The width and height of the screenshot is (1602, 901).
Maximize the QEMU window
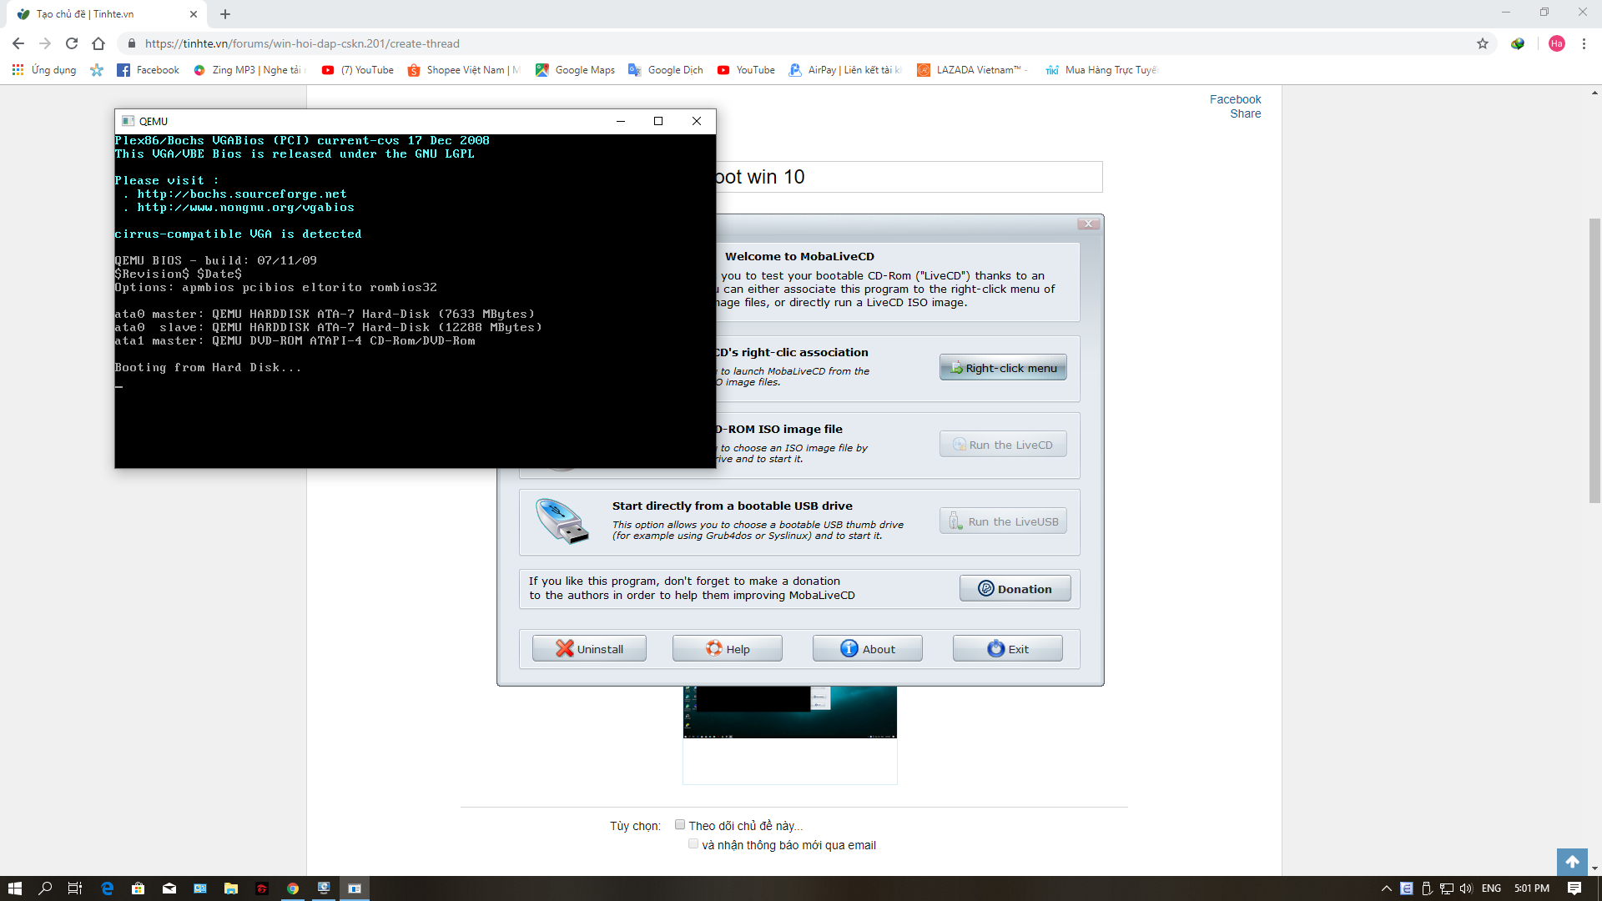click(x=658, y=121)
